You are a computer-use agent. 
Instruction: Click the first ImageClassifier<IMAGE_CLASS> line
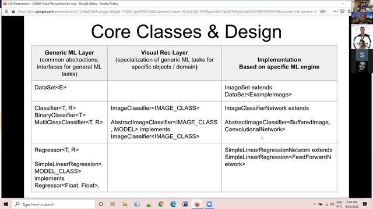(x=155, y=108)
